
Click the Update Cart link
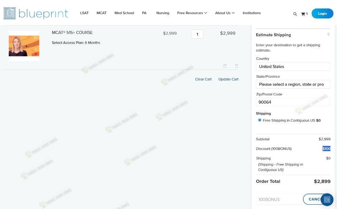[228, 79]
